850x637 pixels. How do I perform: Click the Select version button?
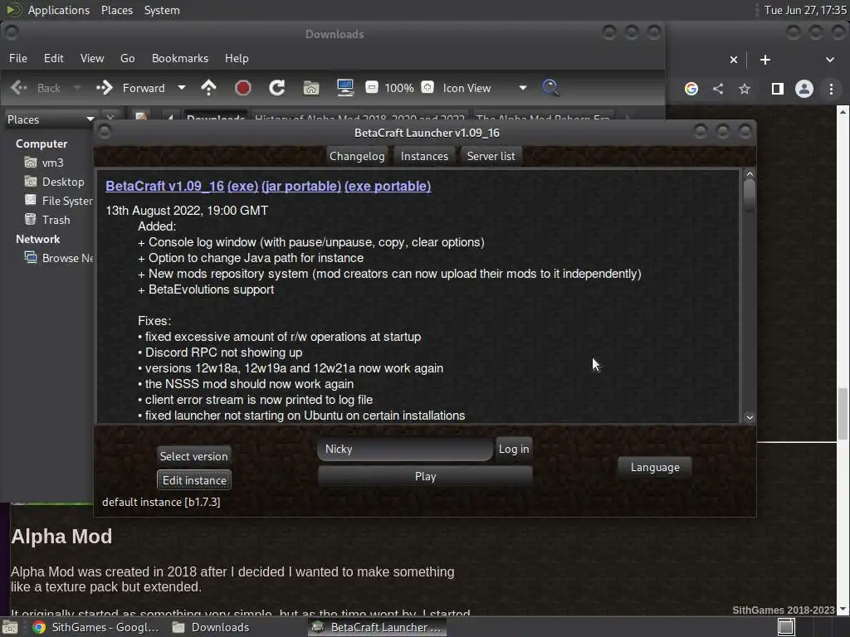[x=194, y=456]
